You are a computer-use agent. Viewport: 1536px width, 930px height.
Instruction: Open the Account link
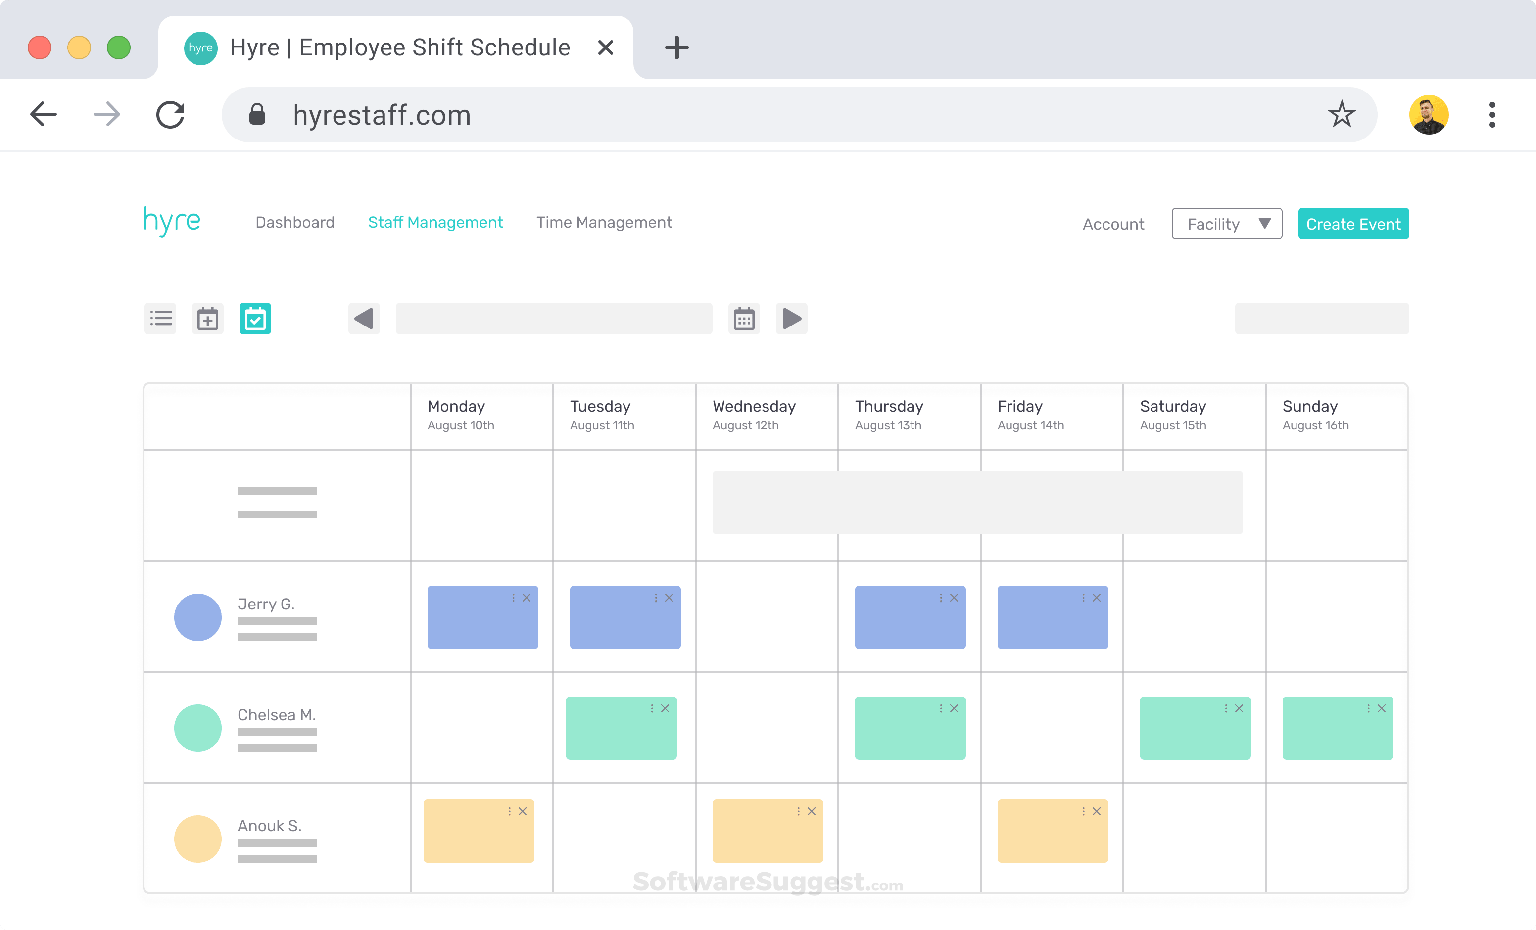[1113, 225]
